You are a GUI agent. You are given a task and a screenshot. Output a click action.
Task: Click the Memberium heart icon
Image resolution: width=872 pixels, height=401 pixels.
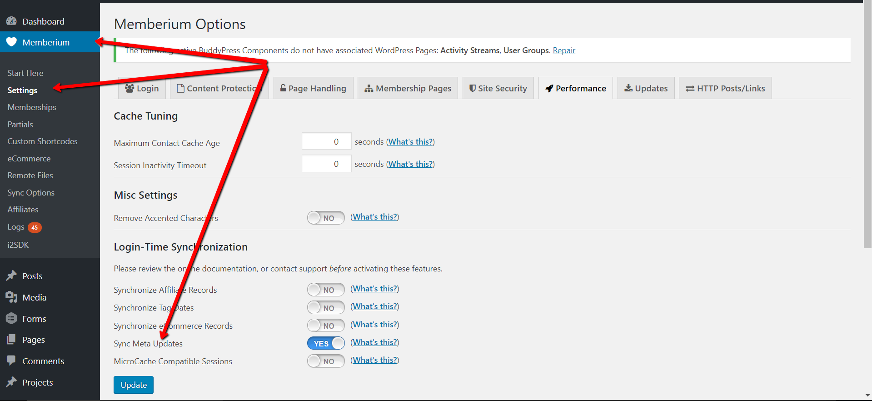(11, 42)
